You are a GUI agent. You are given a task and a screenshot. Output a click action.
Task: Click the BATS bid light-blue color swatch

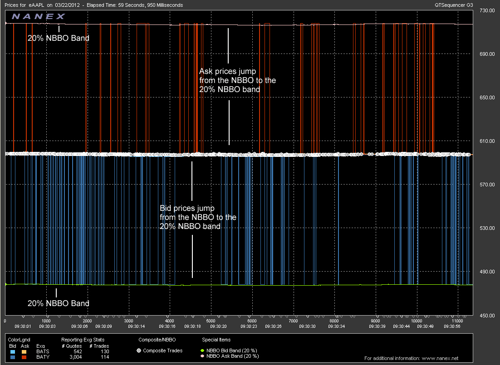[12, 351]
